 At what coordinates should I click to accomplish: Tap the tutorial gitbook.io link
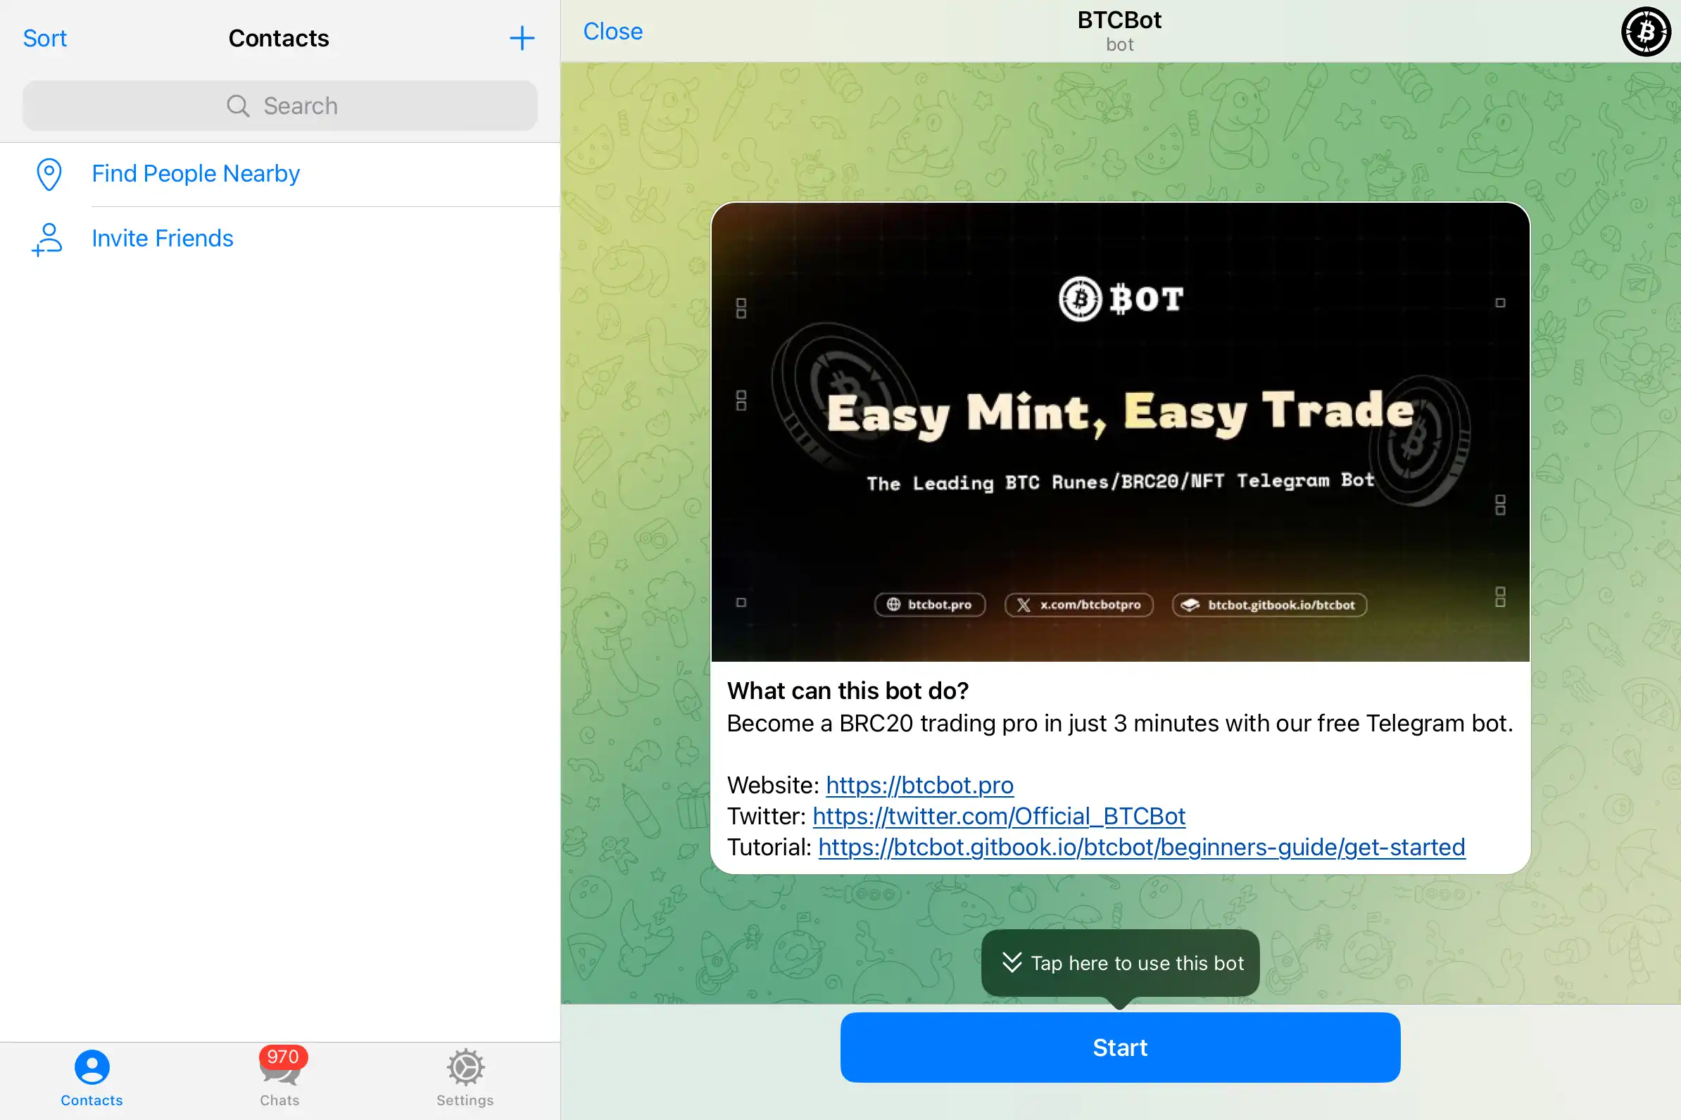coord(1141,846)
